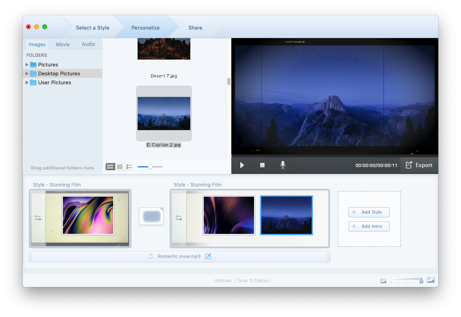The width and height of the screenshot is (461, 317).
Task: Switch to detailed list view mode
Action: (129, 167)
